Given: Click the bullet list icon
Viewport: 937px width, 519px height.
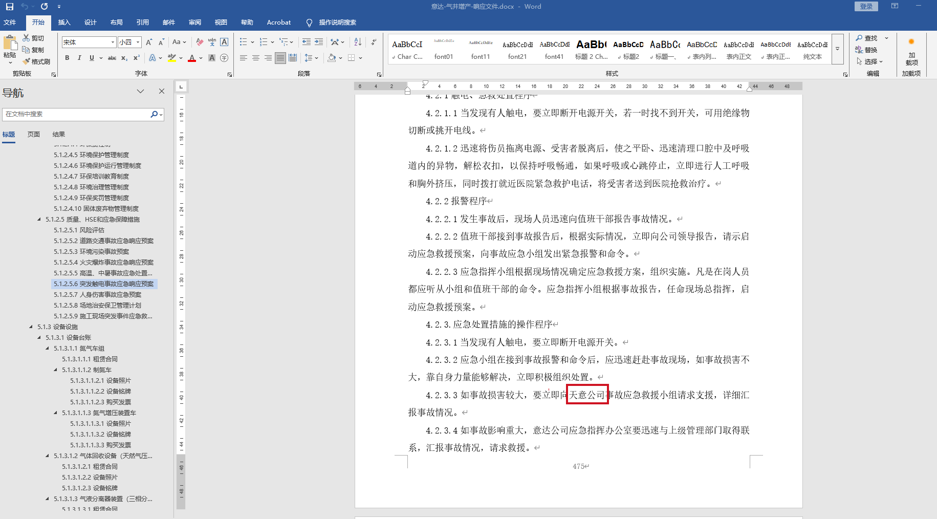Looking at the screenshot, I should click(x=244, y=42).
